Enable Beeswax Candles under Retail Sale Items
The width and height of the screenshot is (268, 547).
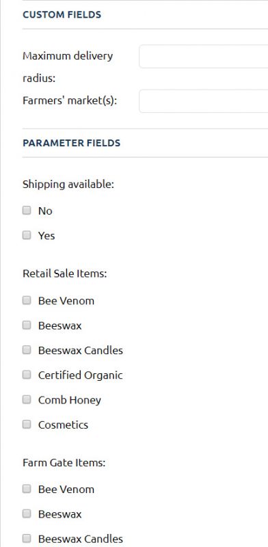pyautogui.click(x=27, y=350)
